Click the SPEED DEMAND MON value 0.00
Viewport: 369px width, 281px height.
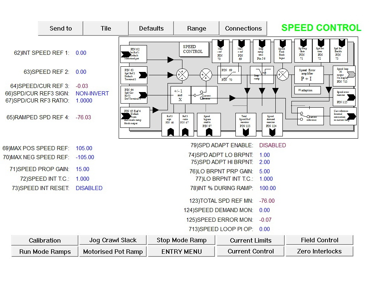265,210
